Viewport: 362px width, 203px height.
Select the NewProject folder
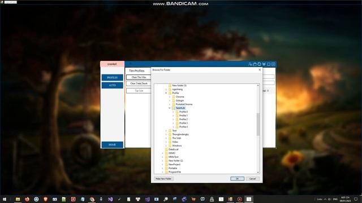[174, 164]
